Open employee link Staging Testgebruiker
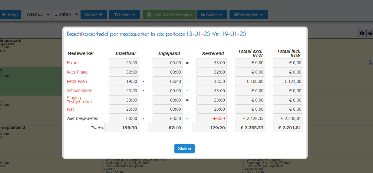Viewport: 373px width, 173px height. click(x=80, y=100)
